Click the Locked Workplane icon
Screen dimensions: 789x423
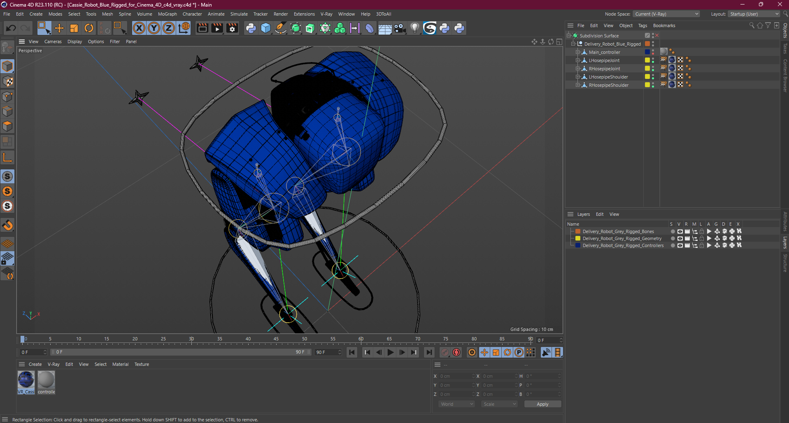pos(7,258)
